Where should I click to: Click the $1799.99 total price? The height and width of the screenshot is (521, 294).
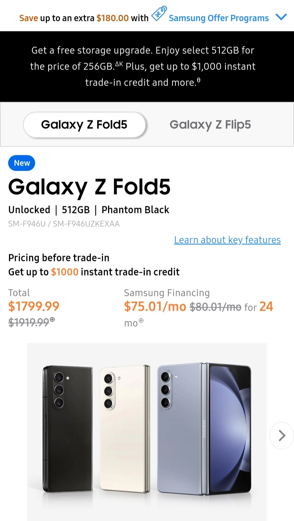point(34,306)
